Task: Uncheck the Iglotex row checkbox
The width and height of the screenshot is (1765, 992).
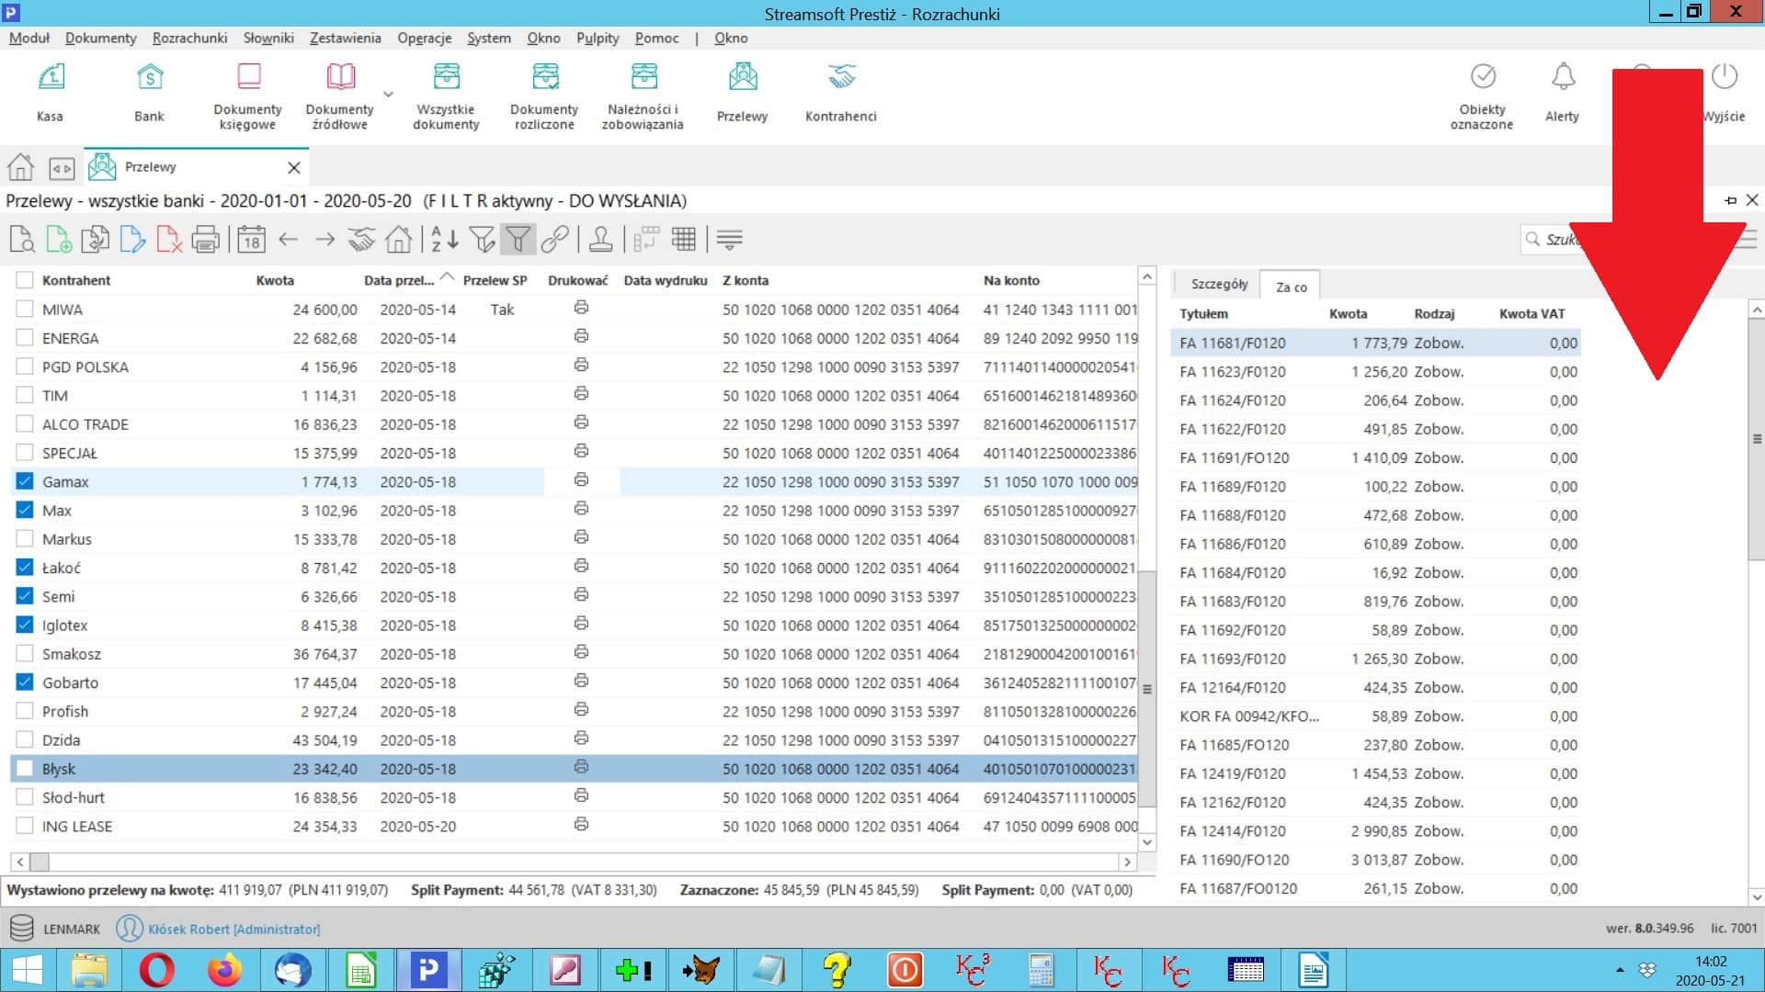Action: [25, 625]
